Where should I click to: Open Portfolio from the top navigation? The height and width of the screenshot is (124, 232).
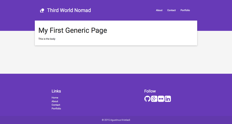[185, 10]
